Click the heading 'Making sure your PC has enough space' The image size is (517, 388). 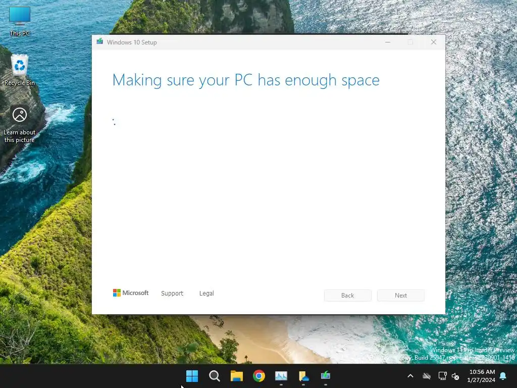click(246, 80)
